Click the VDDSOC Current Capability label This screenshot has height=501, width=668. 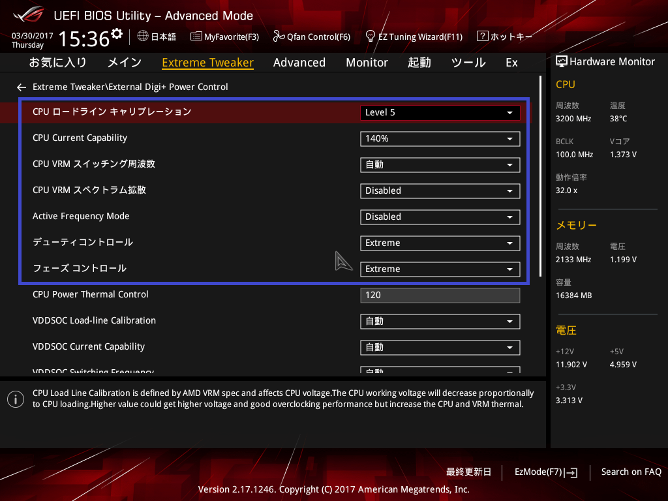point(89,347)
